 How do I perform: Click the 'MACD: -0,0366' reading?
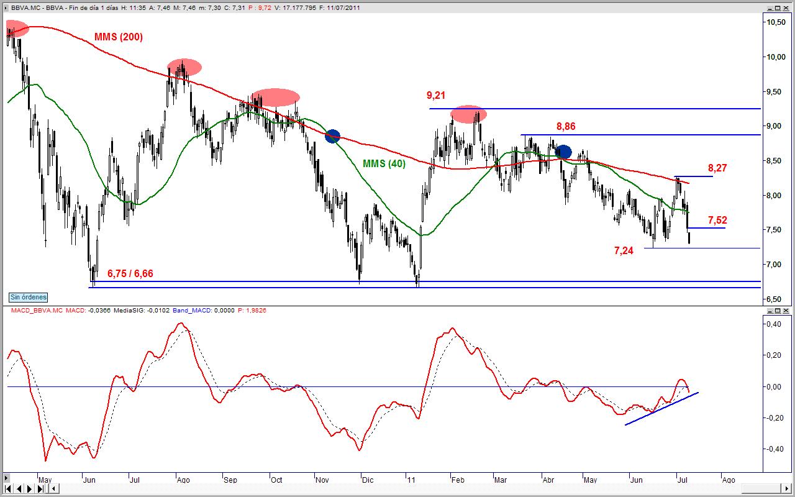pyautogui.click(x=88, y=310)
